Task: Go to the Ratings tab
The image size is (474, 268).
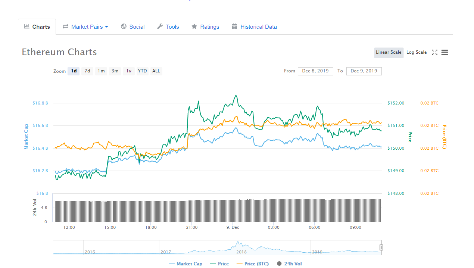Action: (x=205, y=27)
